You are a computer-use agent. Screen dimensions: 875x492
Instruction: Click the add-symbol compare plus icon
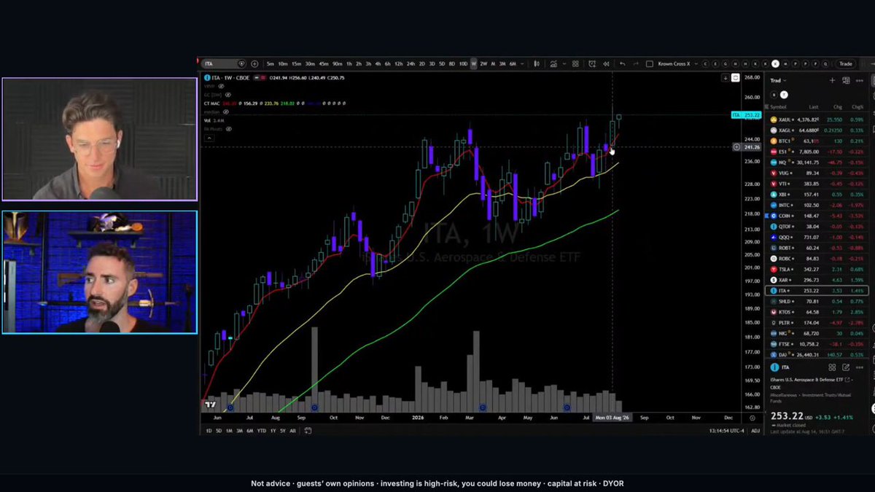[254, 63]
